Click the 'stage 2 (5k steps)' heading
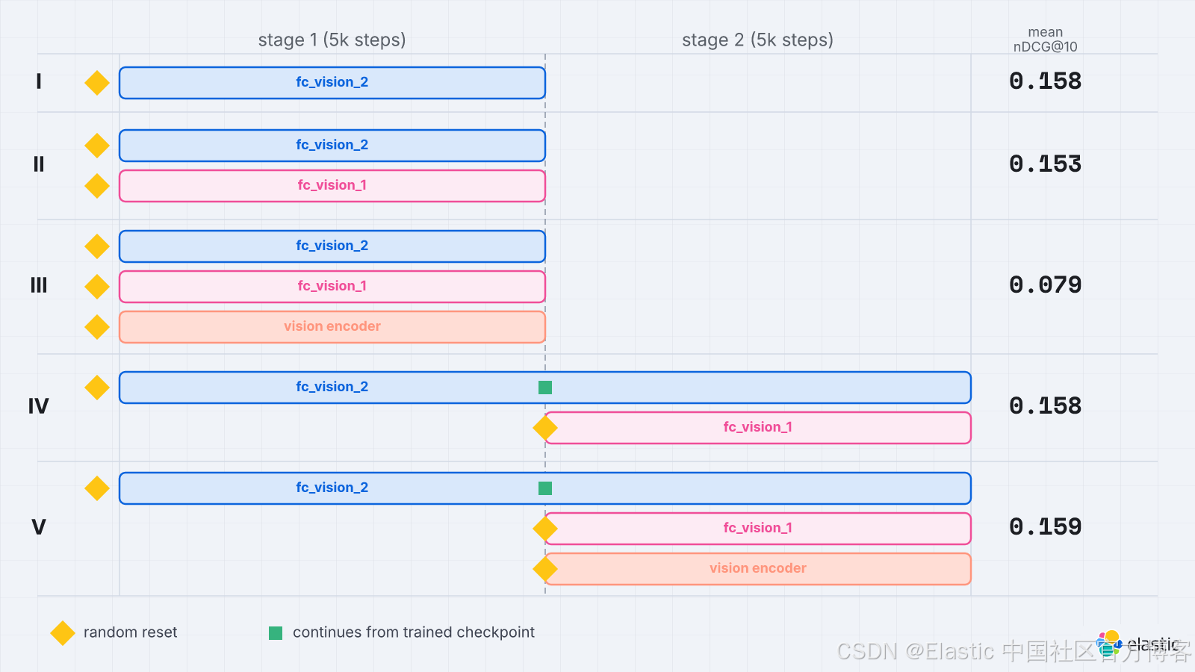 click(x=758, y=40)
